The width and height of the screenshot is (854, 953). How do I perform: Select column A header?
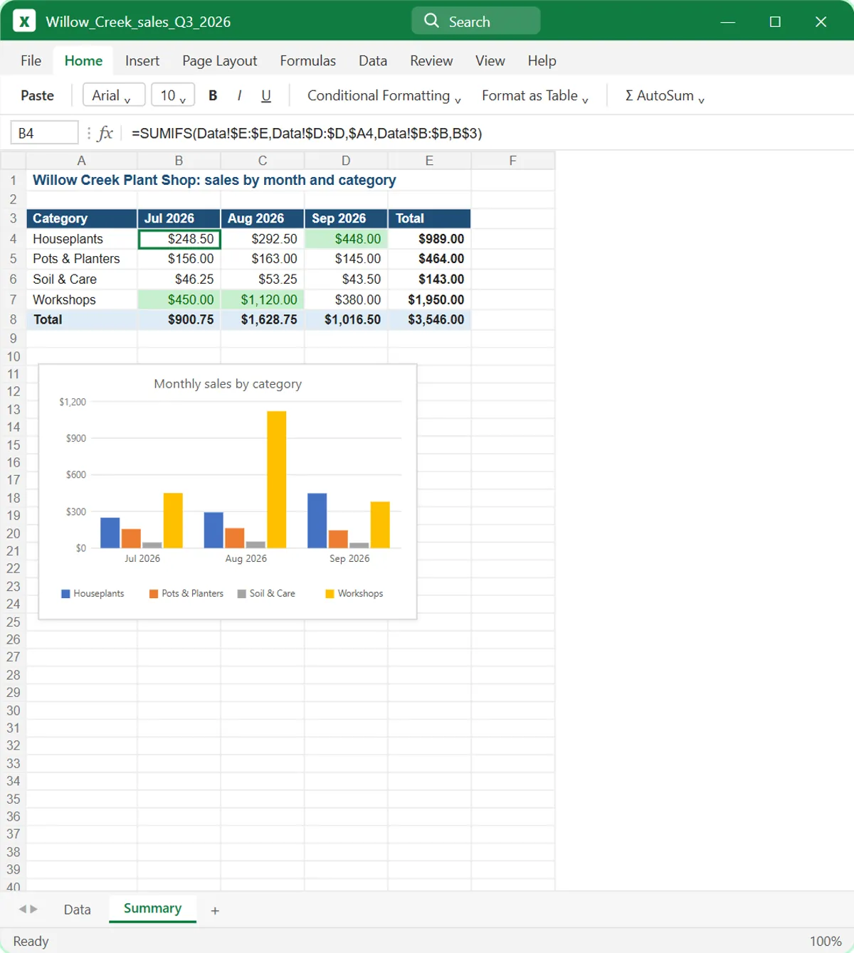click(81, 161)
